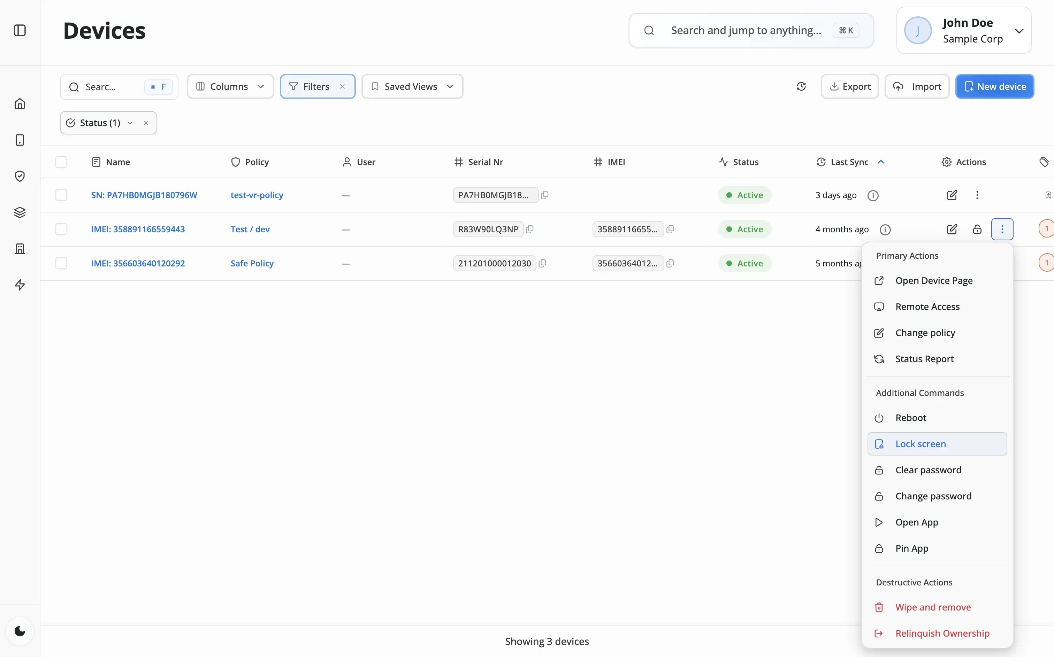Tick the checkbox for test-vr-policy device
Screen dimensions: 1054x661
(x=61, y=195)
